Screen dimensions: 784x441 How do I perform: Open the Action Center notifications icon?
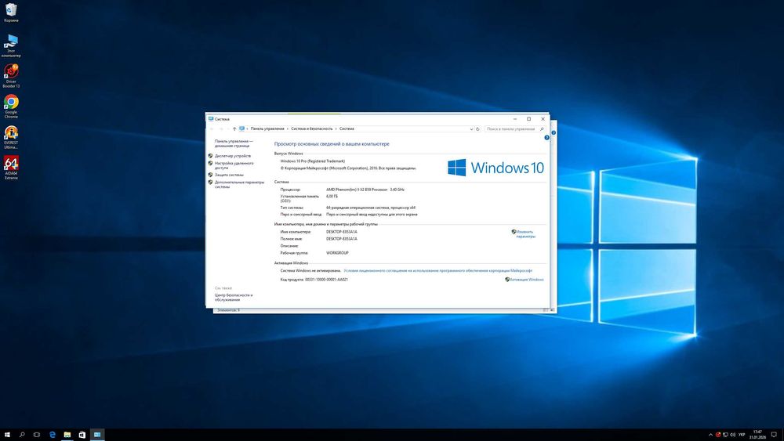coord(774,435)
